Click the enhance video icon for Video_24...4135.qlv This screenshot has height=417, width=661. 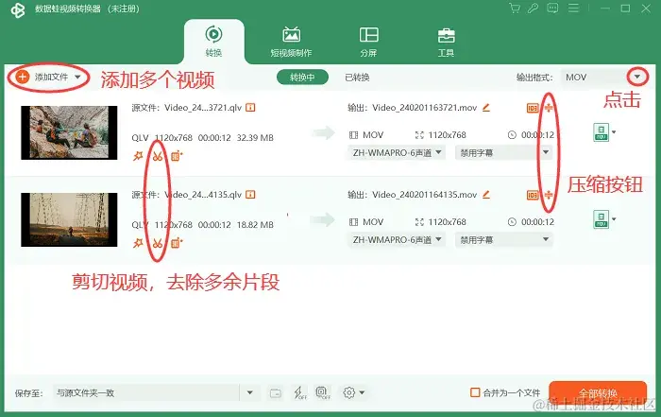(x=177, y=243)
